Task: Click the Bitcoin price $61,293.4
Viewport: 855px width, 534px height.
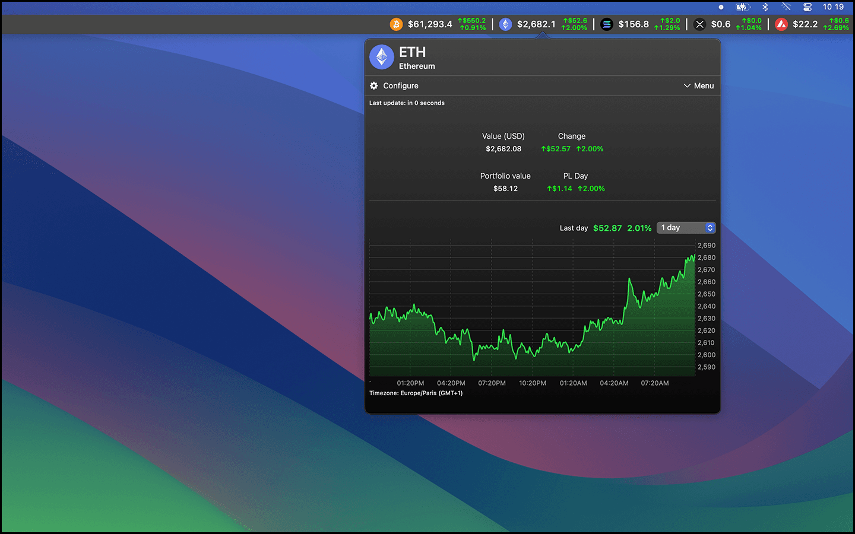Action: (430, 24)
